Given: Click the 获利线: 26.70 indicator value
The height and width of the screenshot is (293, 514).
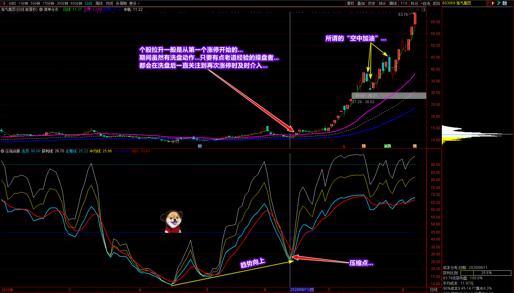Looking at the screenshot, I should pyautogui.click(x=53, y=151).
